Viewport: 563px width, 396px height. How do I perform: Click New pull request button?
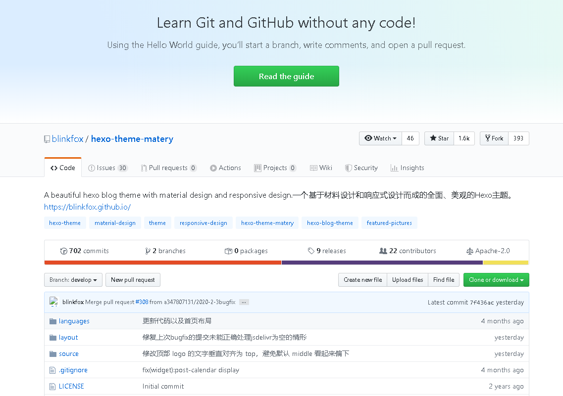coord(133,280)
